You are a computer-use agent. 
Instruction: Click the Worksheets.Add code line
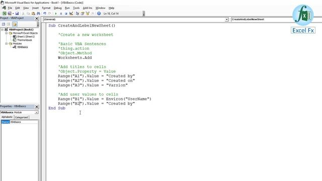(75, 58)
